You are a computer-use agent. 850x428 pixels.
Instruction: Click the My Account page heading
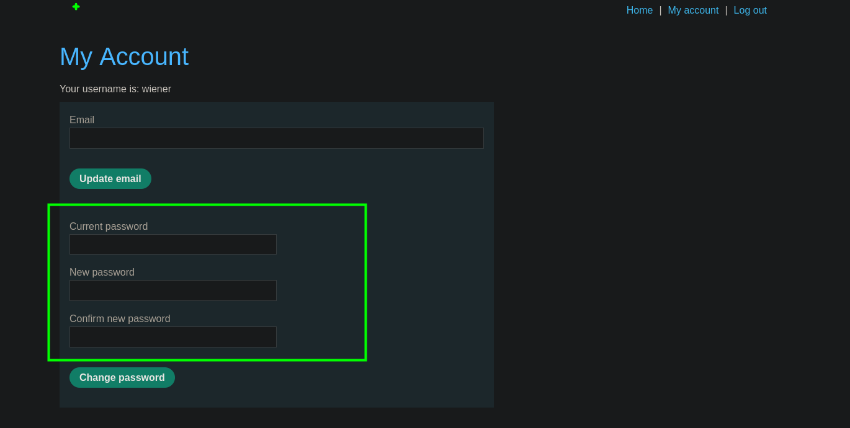(124, 57)
